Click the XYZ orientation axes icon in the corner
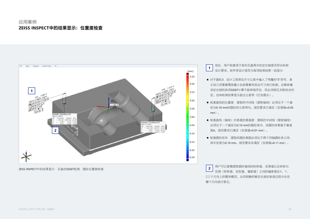This screenshot has width=310, height=219. pos(25,157)
